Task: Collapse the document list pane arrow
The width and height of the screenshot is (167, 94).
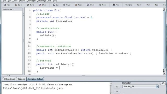Action: pyautogui.click(x=23, y=13)
